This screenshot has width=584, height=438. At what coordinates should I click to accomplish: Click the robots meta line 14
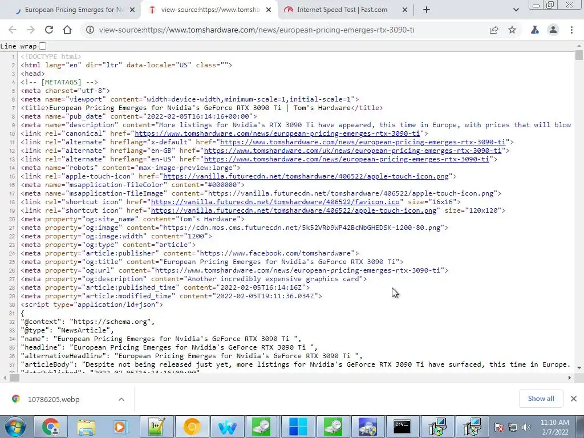(131, 168)
